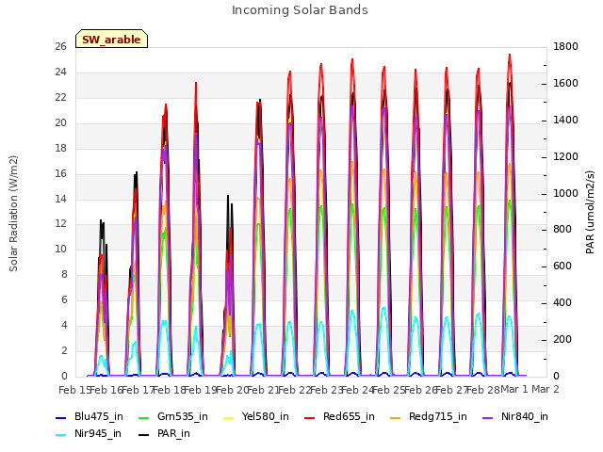Click the 200 right axis tick label
The height and width of the screenshot is (452, 603).
point(562,339)
